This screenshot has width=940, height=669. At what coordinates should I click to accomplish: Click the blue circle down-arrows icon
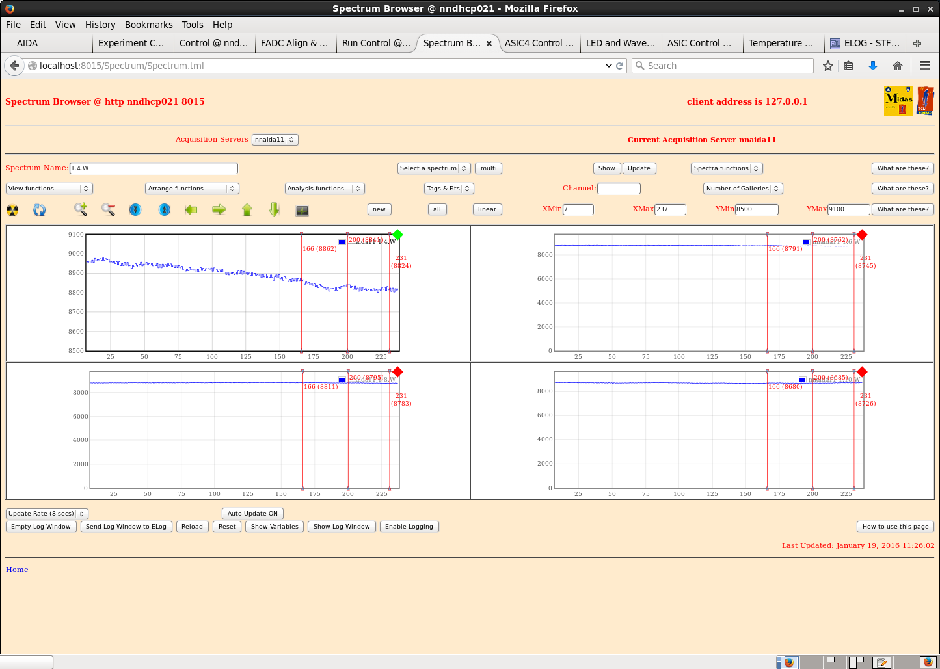(135, 209)
